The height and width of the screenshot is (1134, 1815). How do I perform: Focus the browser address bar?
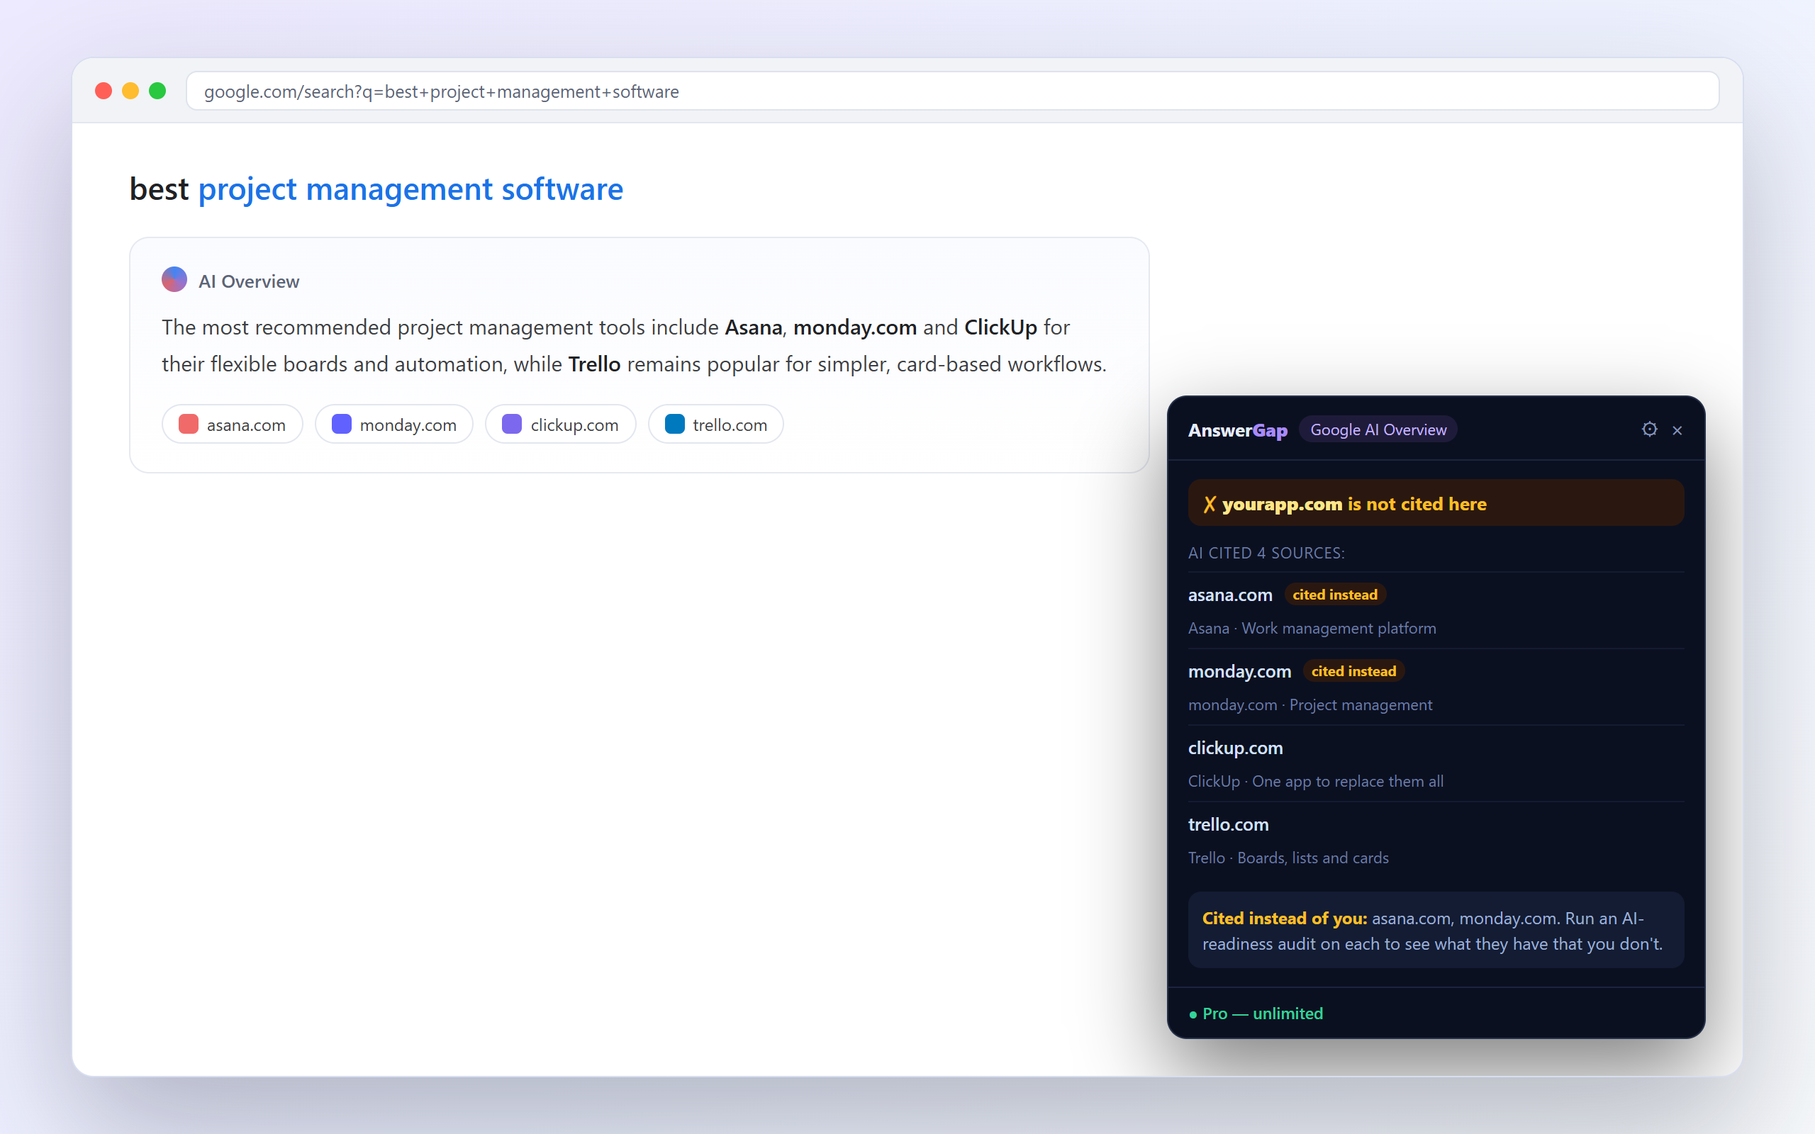tap(952, 91)
